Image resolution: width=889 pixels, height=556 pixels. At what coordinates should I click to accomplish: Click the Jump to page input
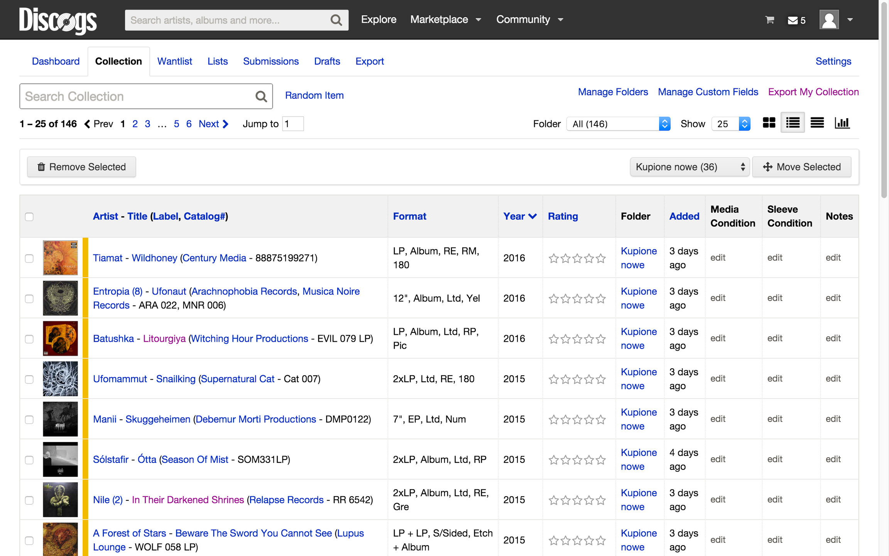point(293,124)
